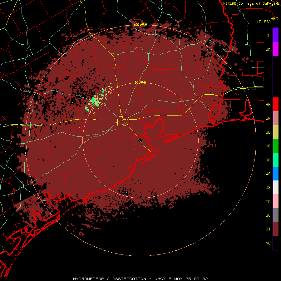281x281 pixels.
Task: Click the ND legend label
Action: point(268,243)
